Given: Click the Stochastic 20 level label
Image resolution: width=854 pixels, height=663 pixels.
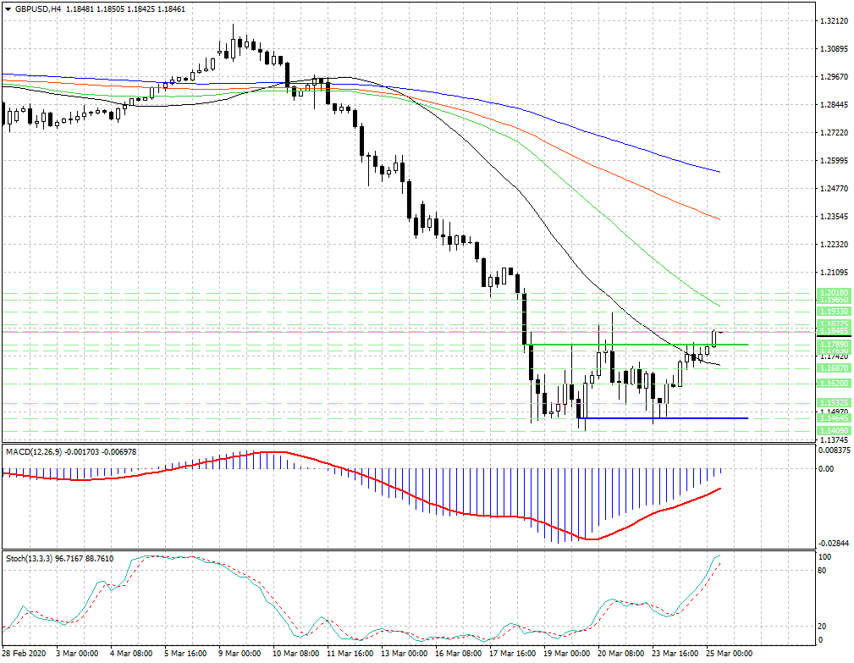Looking at the screenshot, I should [x=823, y=627].
